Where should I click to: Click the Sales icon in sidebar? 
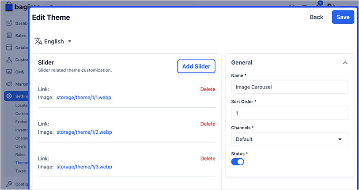[x=9, y=36]
